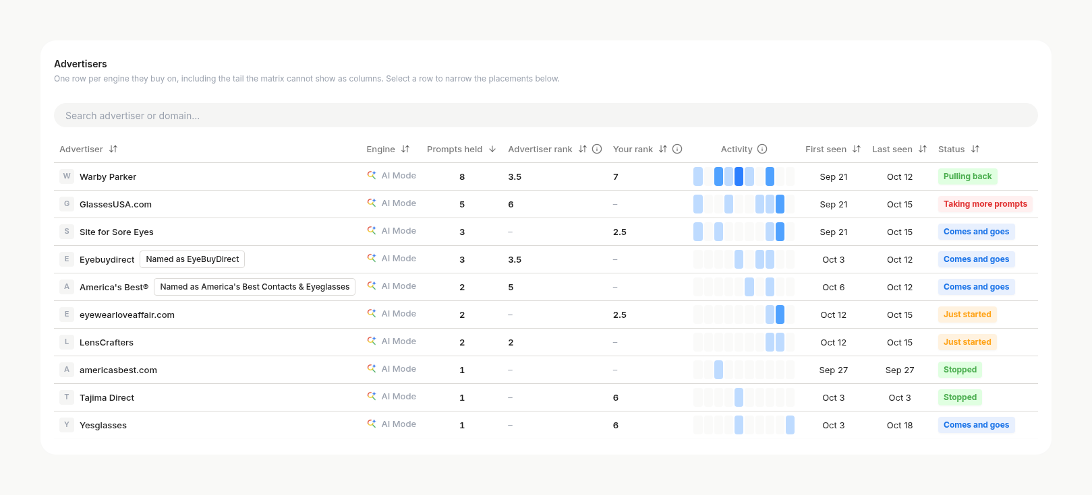Screen dimensions: 1092x495
Task: Select the LensCrafters advertiser name
Action: [107, 343]
